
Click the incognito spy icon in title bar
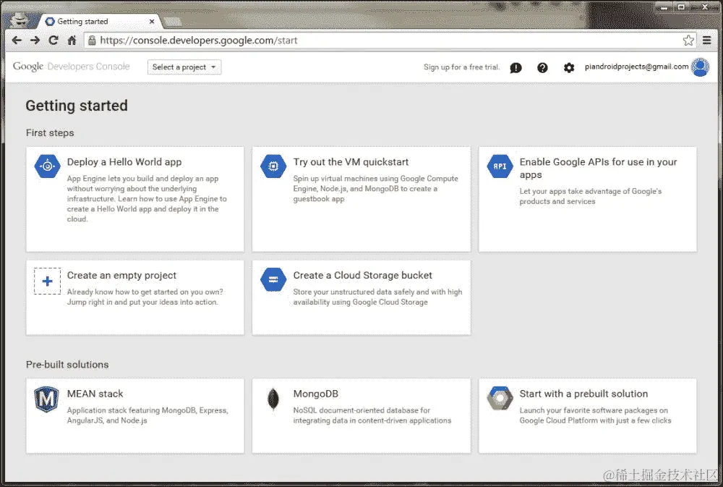tap(19, 20)
